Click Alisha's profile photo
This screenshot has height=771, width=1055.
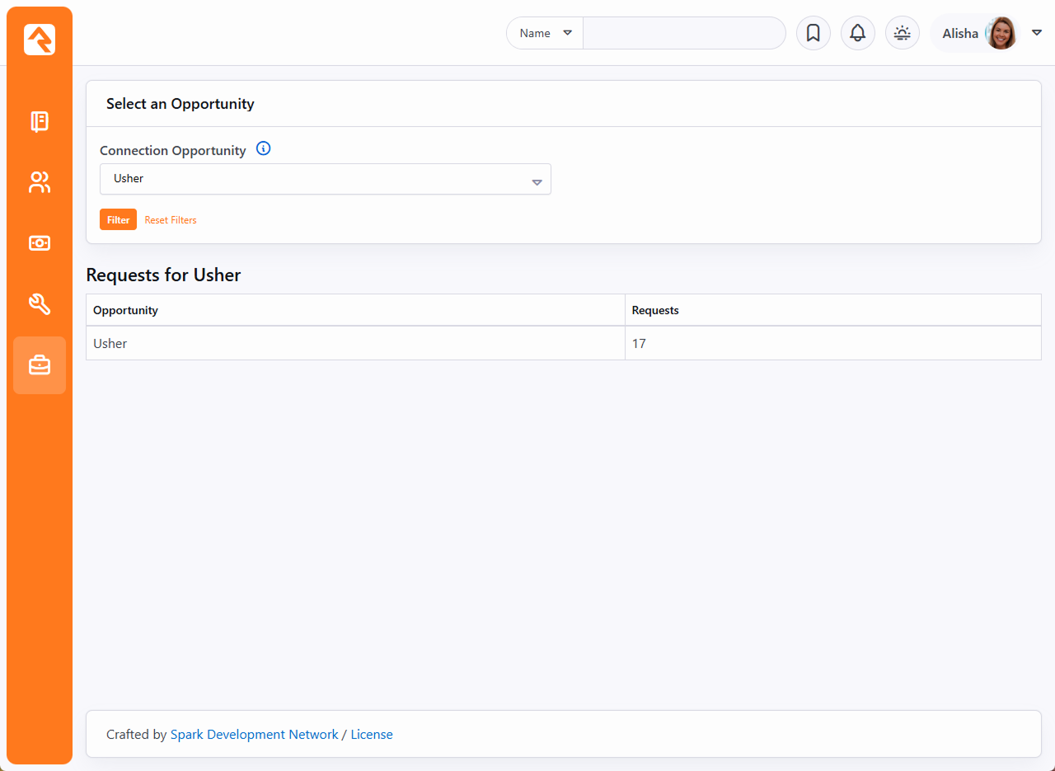click(x=1001, y=33)
